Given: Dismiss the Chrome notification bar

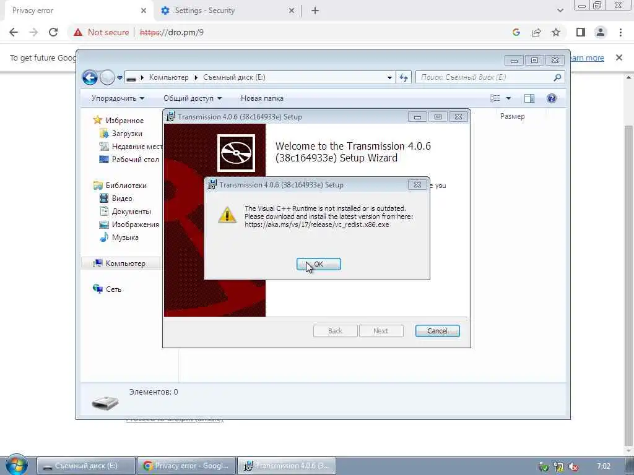Looking at the screenshot, I should [x=619, y=58].
